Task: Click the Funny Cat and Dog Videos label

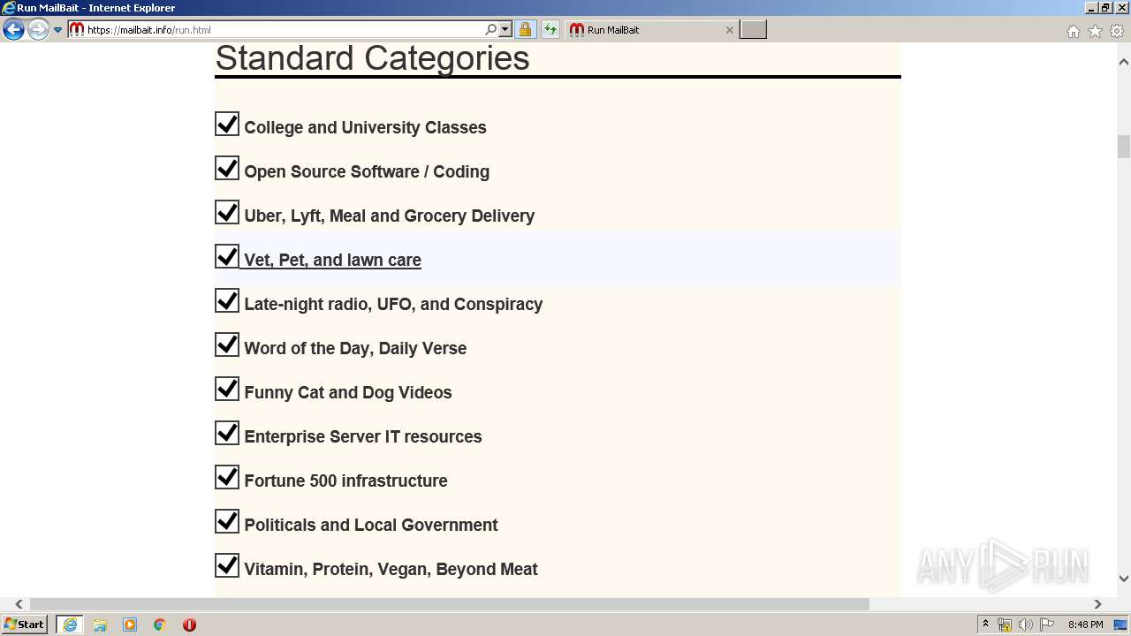Action: coord(348,392)
